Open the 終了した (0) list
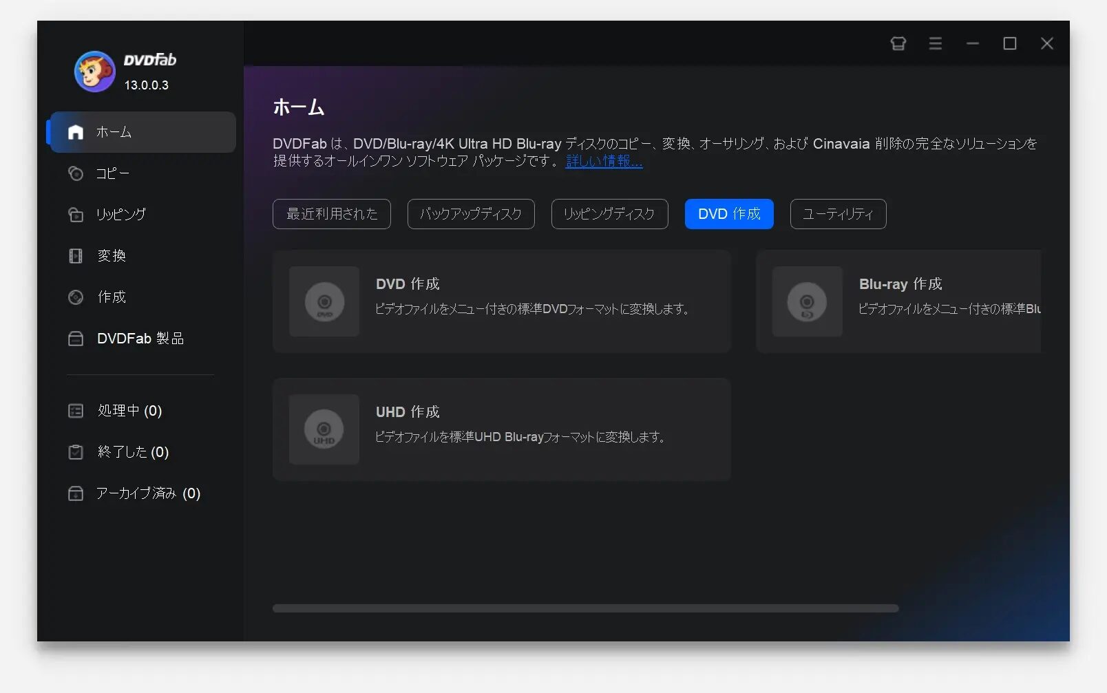The image size is (1107, 693). click(x=132, y=452)
